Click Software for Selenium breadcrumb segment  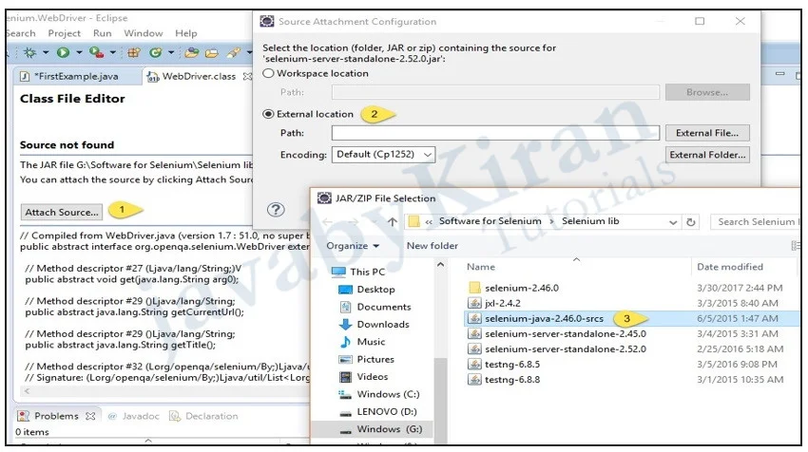pos(491,221)
